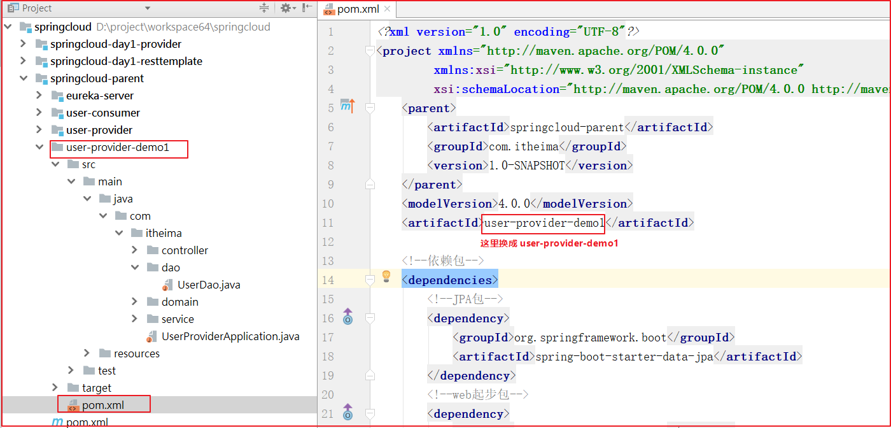Open the Project view dropdown
Viewport: 891px width, 428px height.
pos(148,8)
